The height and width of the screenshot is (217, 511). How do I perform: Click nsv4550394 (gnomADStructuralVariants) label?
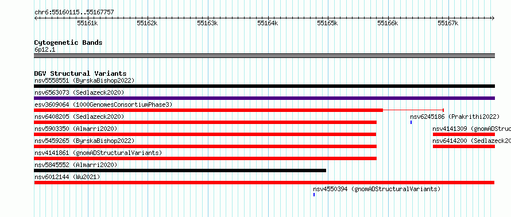(x=377, y=189)
